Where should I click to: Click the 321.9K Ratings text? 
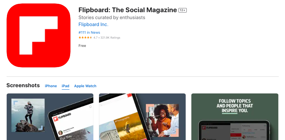(110, 38)
